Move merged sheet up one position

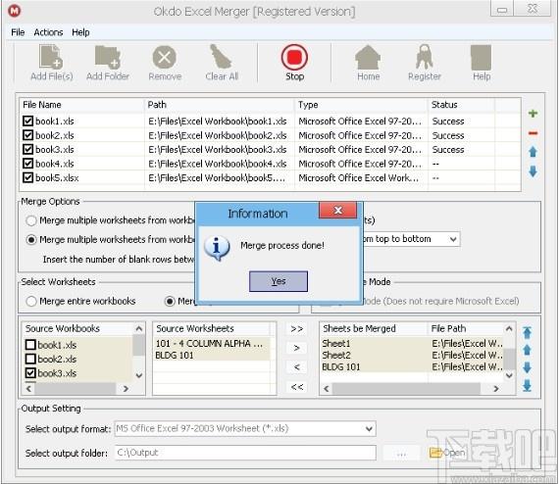click(528, 350)
